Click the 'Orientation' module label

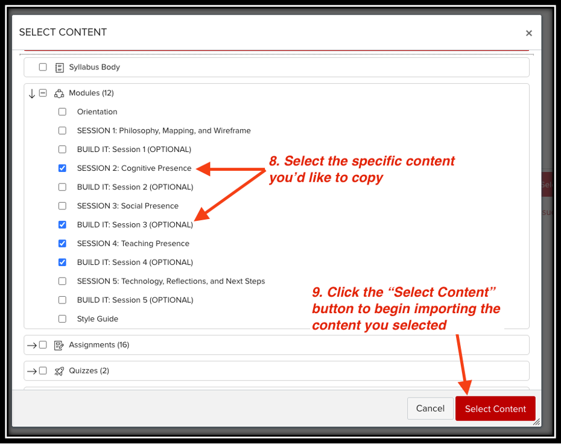coord(97,112)
